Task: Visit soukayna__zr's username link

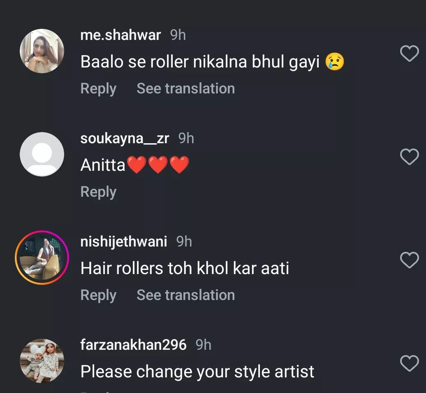Action: (125, 139)
